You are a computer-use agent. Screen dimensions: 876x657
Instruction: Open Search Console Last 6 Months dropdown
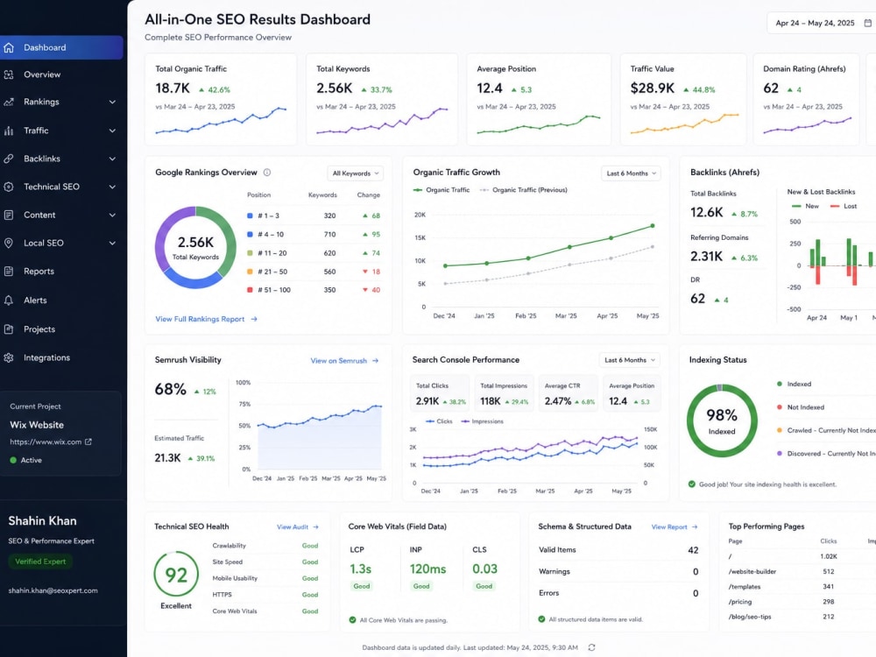pyautogui.click(x=629, y=360)
